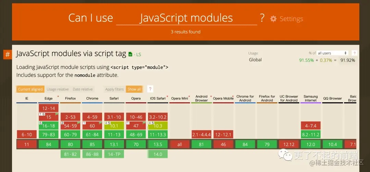370x172 pixels.
Task: Select the Opera Mobile 12-12.1 cell
Action: pyautogui.click(x=223, y=134)
